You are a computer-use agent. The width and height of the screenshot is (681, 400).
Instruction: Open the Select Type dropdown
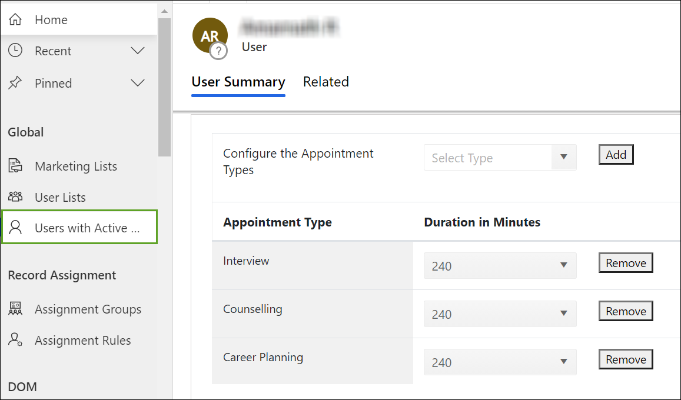(x=500, y=158)
